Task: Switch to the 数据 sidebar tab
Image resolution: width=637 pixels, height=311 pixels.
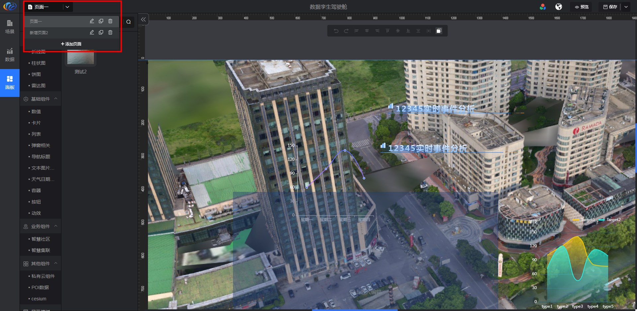Action: (10, 55)
